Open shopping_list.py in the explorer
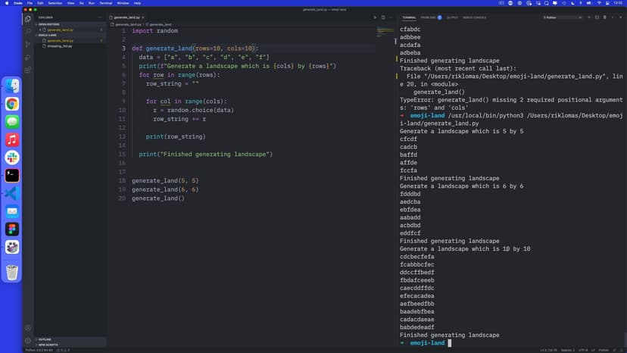This screenshot has height=353, width=627. 59,45
